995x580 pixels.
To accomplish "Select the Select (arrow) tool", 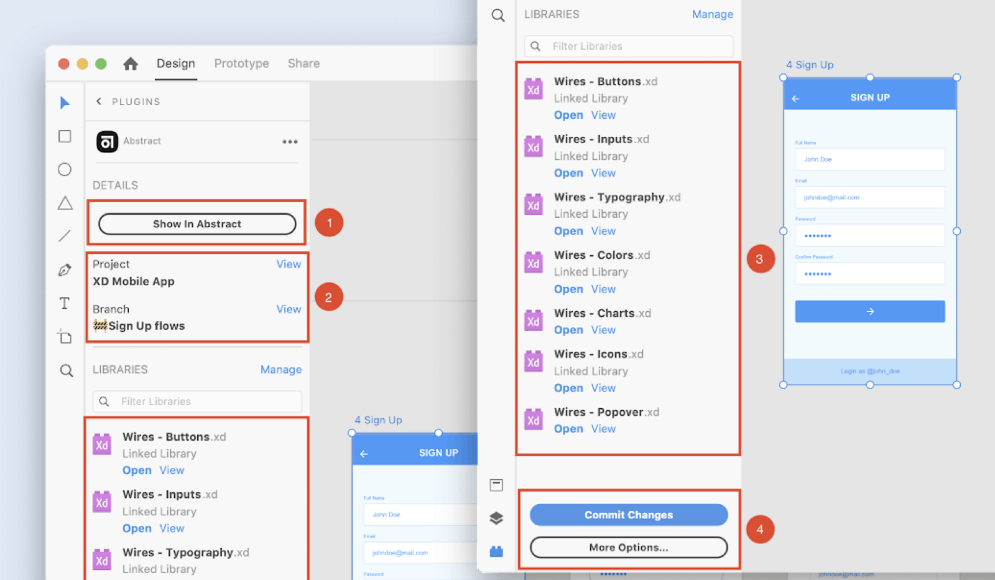I will pos(65,103).
